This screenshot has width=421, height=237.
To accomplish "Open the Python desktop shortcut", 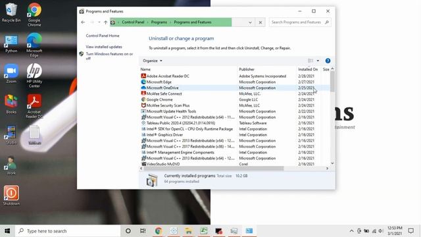I will point(11,43).
